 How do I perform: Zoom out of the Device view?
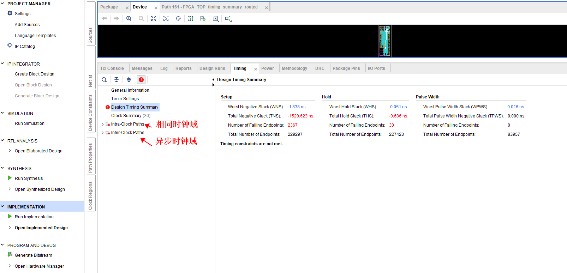[141, 18]
